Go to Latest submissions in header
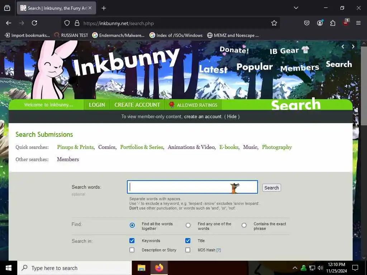 tap(213, 69)
